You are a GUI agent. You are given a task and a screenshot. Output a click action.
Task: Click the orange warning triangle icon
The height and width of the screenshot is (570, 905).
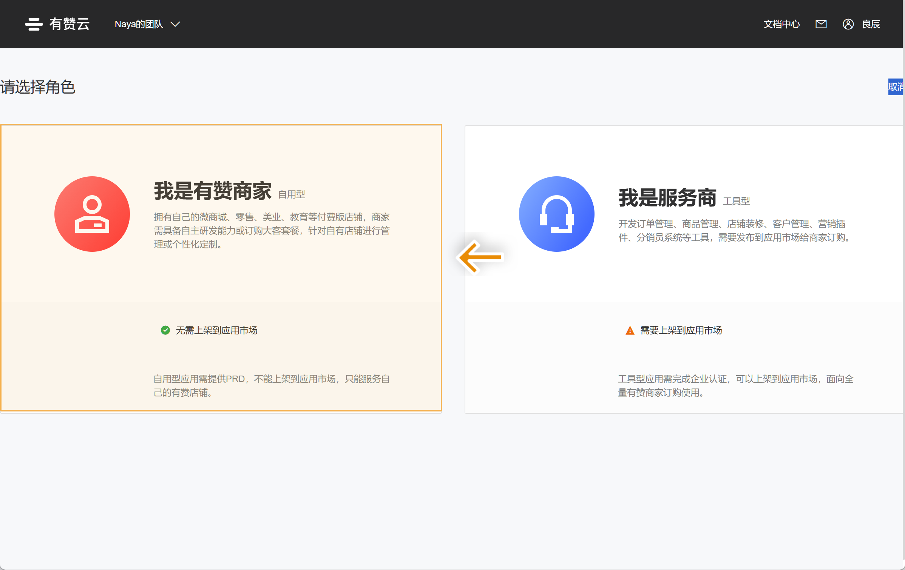click(630, 331)
